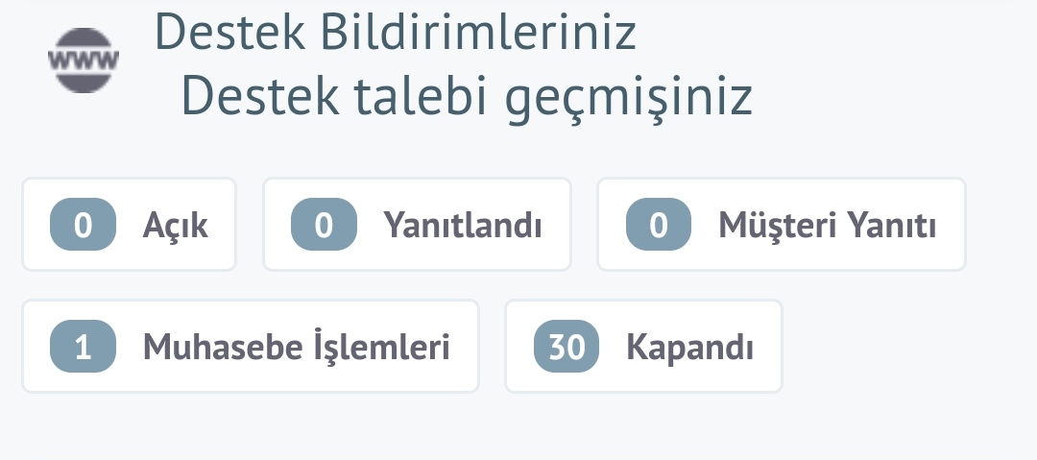Click the 0 badge beside Açık
The height and width of the screenshot is (460, 1037).
[x=83, y=225]
